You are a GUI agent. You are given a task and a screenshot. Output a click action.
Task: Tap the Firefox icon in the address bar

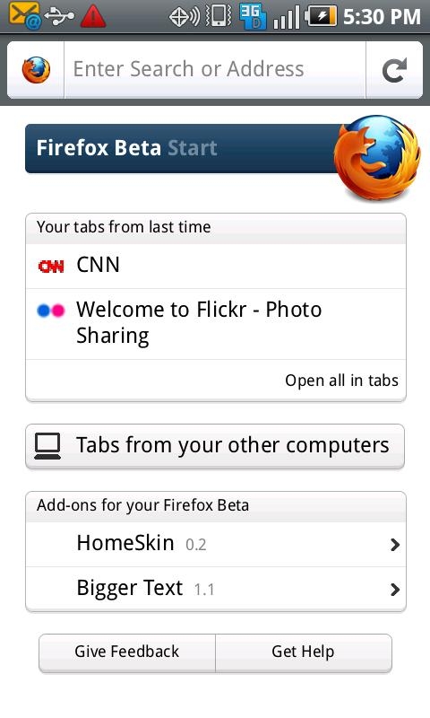(36, 70)
